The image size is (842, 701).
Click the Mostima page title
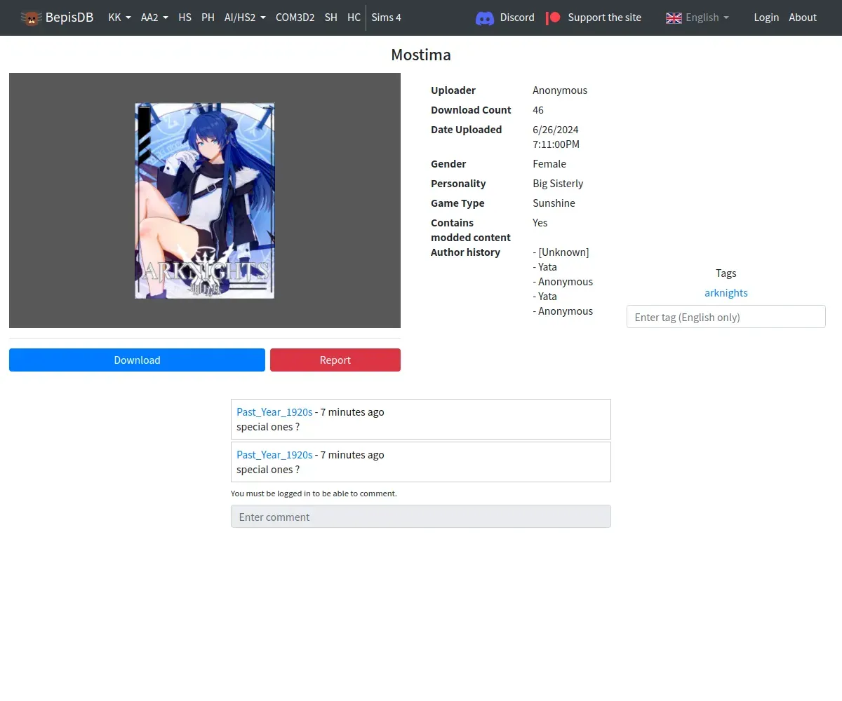[421, 55]
